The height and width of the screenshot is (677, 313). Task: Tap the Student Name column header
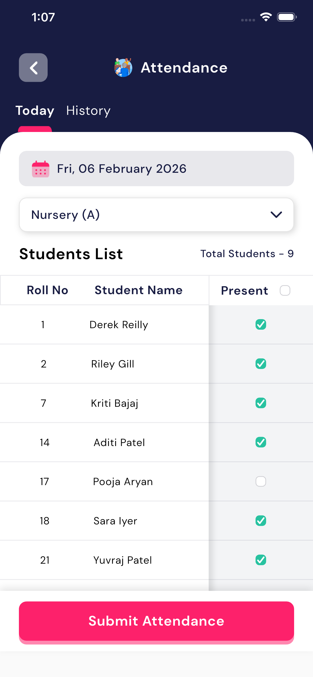(x=138, y=290)
